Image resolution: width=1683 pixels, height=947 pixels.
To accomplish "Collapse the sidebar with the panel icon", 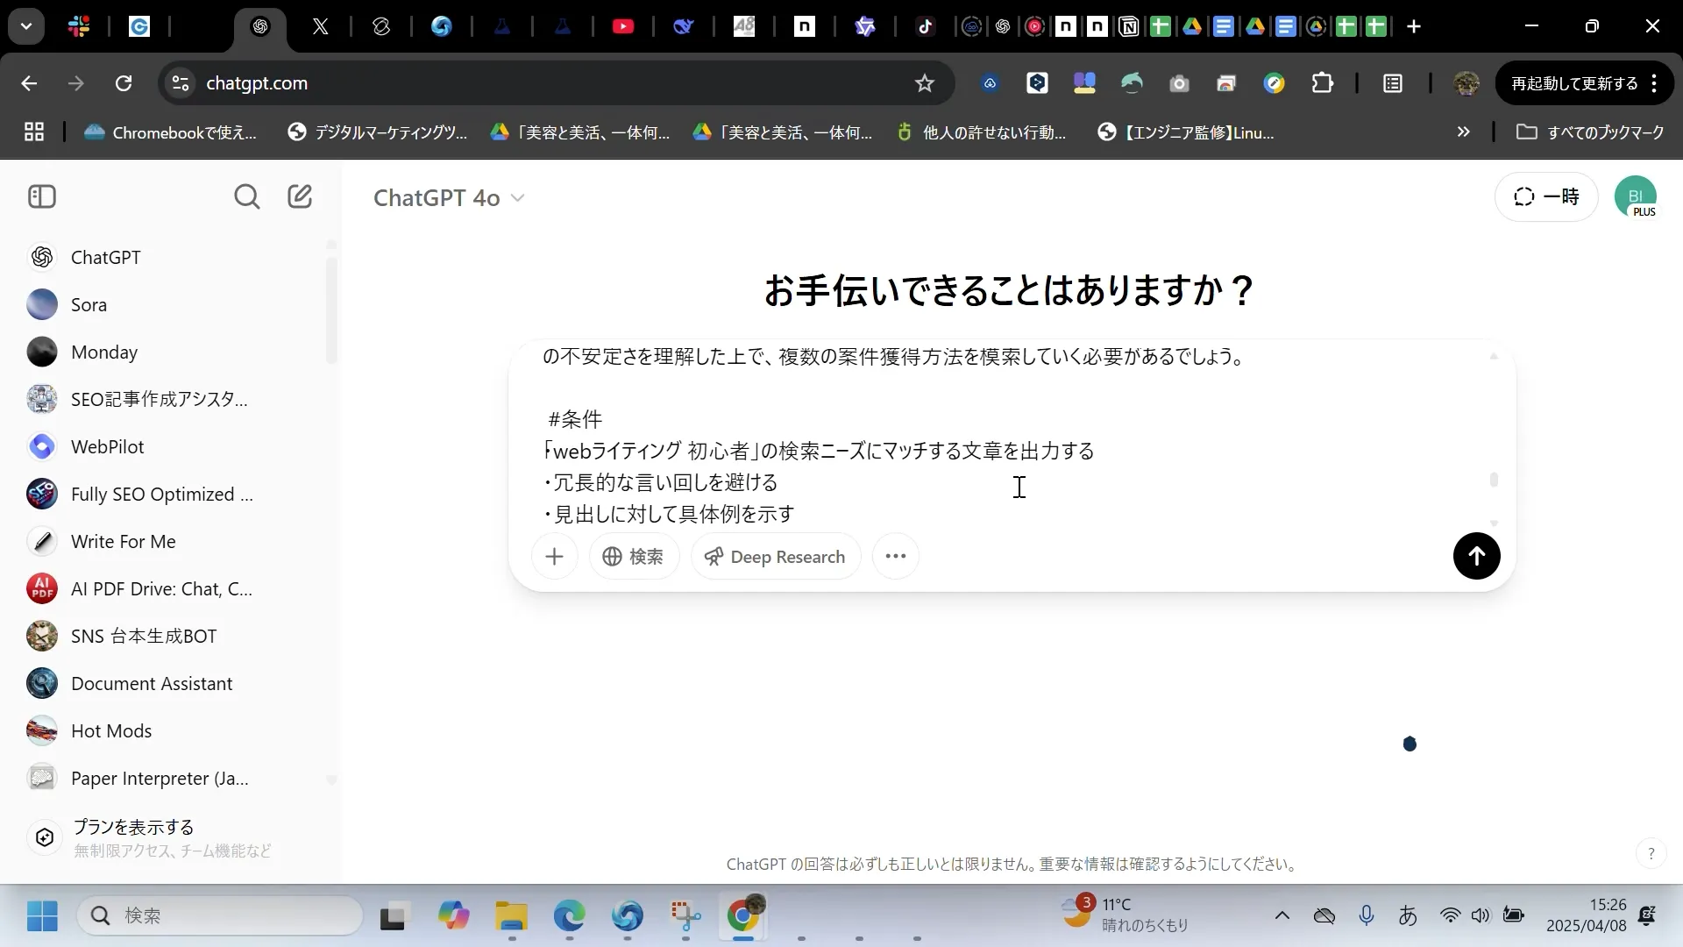I will point(41,196).
